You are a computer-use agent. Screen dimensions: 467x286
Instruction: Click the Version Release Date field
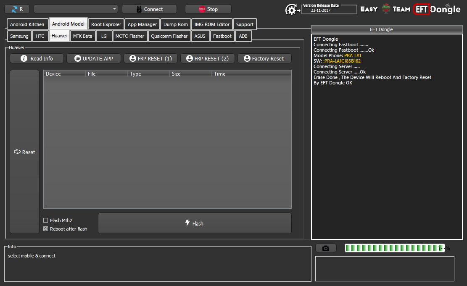pos(329,9)
